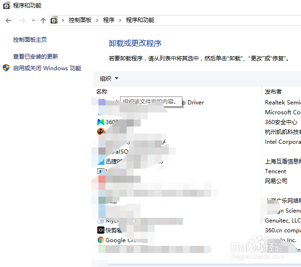
Task: Click publisher Realtek Semi text
Action: [x=283, y=103]
